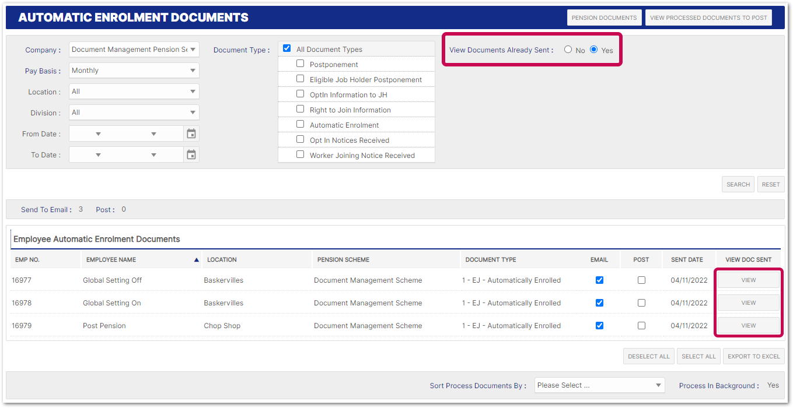Viewport: 793px width, 408px height.
Task: Open the Pay Basis dropdown
Action: (x=134, y=71)
